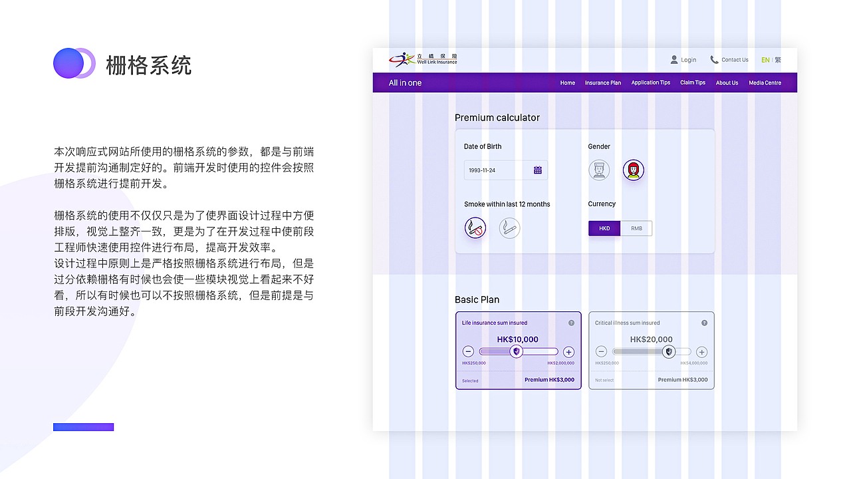Switch language to Traditional Chinese 繁

point(778,60)
